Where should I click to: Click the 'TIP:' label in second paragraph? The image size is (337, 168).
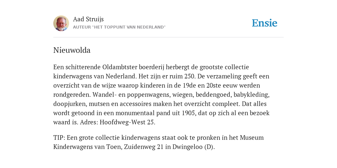coord(59,137)
